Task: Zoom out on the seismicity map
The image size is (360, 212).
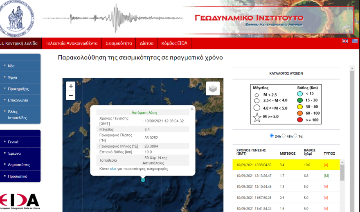Action: click(71, 95)
